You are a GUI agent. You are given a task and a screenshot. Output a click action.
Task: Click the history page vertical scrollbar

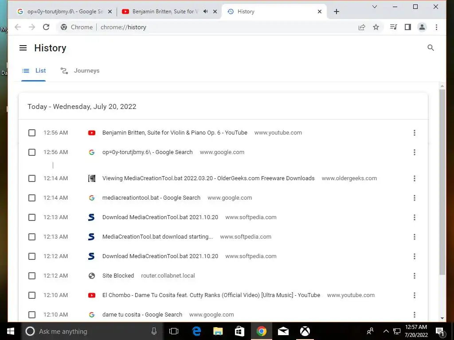pyautogui.click(x=442, y=182)
